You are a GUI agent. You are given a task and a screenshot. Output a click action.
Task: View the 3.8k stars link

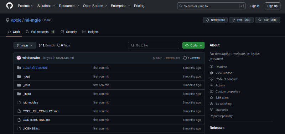point(222,97)
